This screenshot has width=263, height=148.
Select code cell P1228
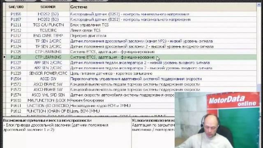(16, 68)
